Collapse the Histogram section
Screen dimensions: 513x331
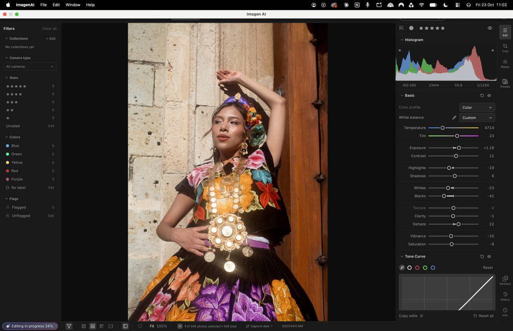402,40
